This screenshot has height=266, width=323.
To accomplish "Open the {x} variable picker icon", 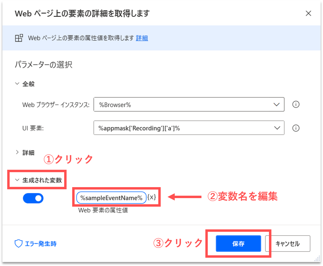I will (x=151, y=198).
